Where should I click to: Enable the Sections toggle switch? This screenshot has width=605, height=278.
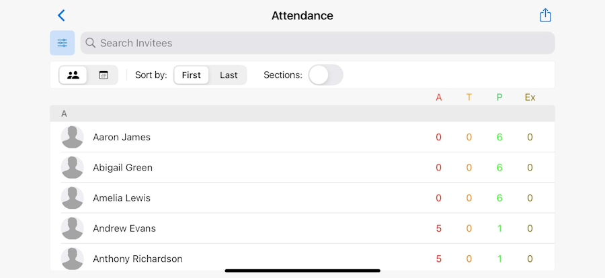325,75
